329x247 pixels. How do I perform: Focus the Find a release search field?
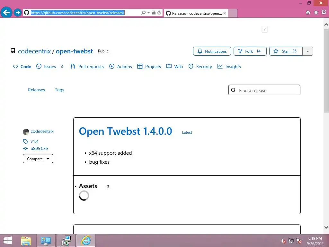point(264,90)
